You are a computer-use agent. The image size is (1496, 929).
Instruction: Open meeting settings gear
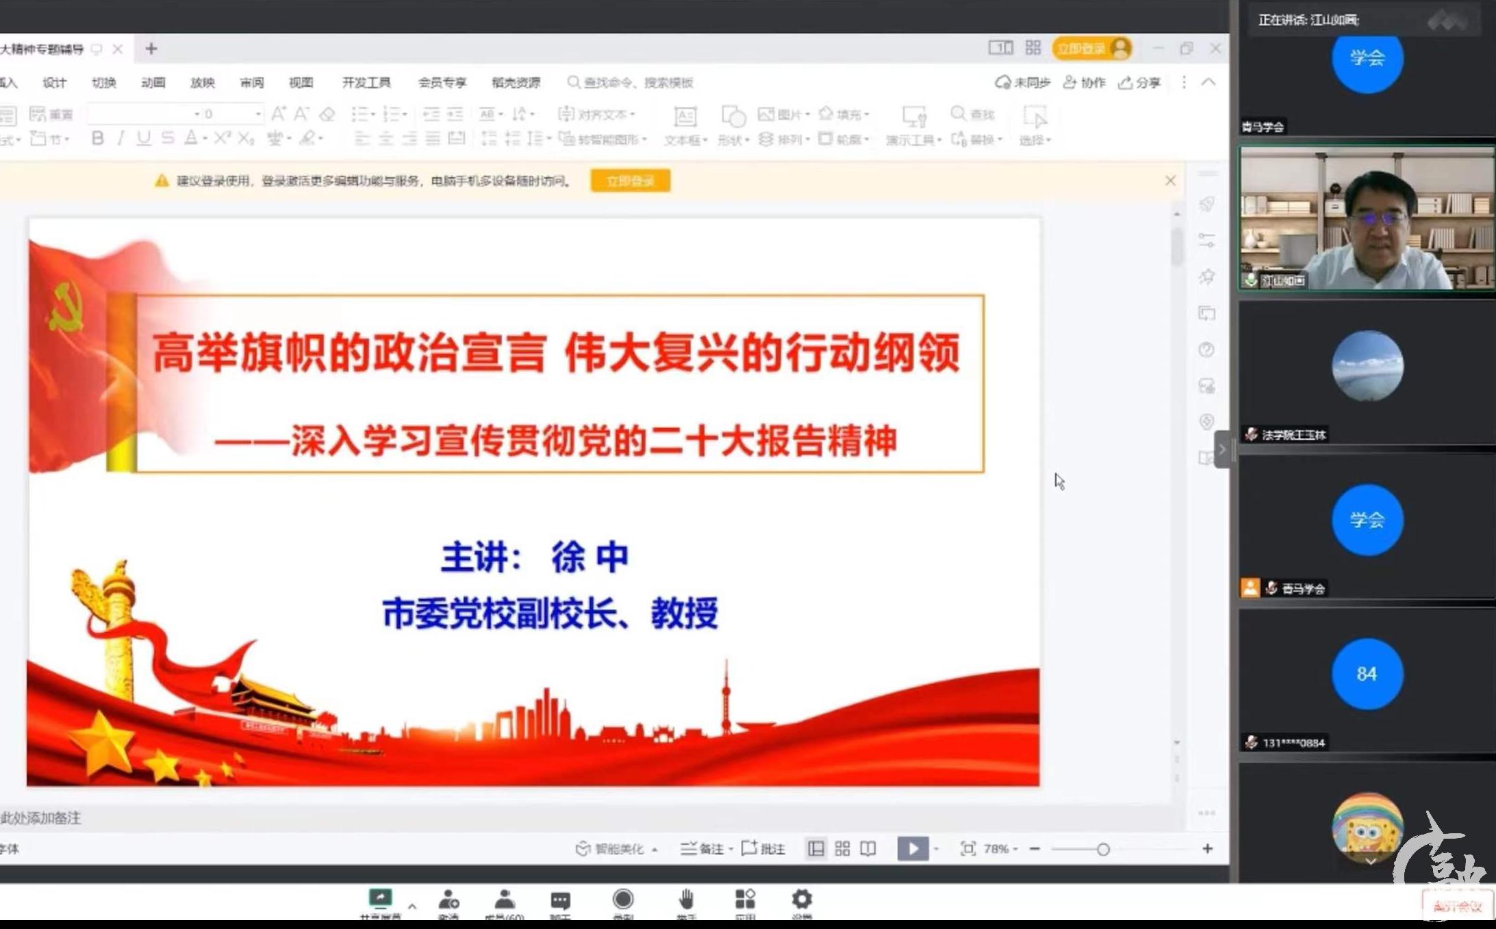click(802, 899)
